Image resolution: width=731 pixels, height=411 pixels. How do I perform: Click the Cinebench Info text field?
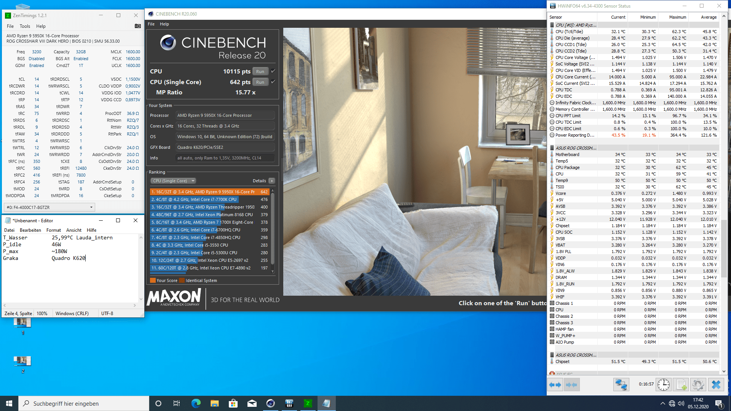coord(225,158)
